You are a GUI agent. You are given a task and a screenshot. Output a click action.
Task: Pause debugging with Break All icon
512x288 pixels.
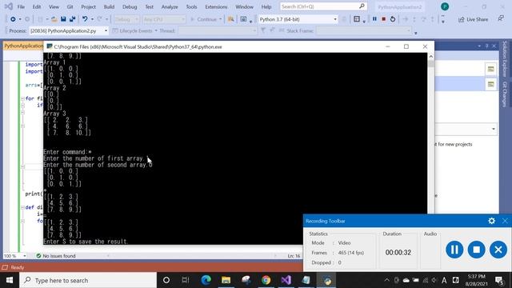[374, 19]
